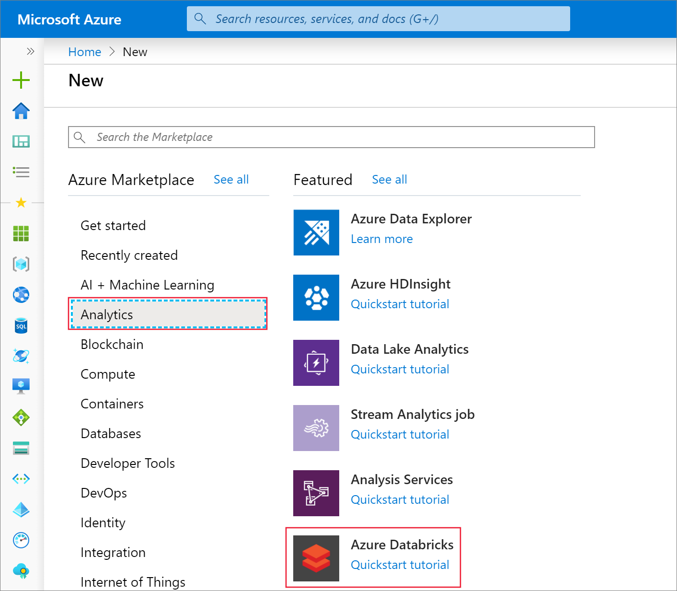Click the Search the Marketplace field
This screenshot has height=591, width=677.
tap(331, 137)
